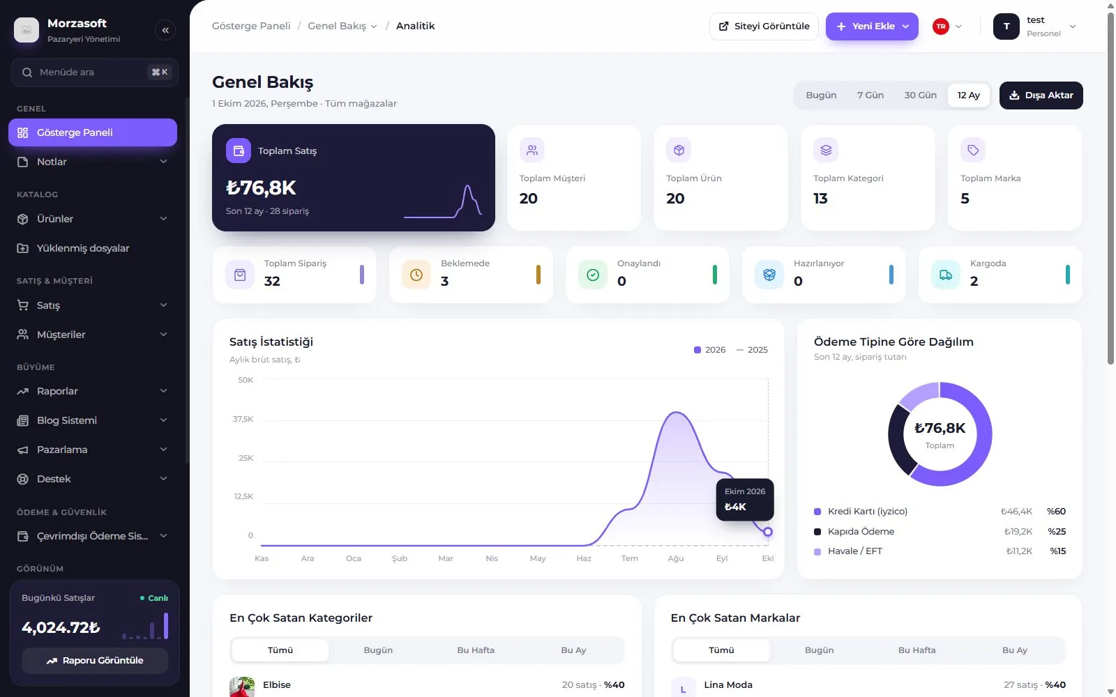Open the Yeni Ekle dropdown button
Image resolution: width=1116 pixels, height=697 pixels.
click(872, 26)
